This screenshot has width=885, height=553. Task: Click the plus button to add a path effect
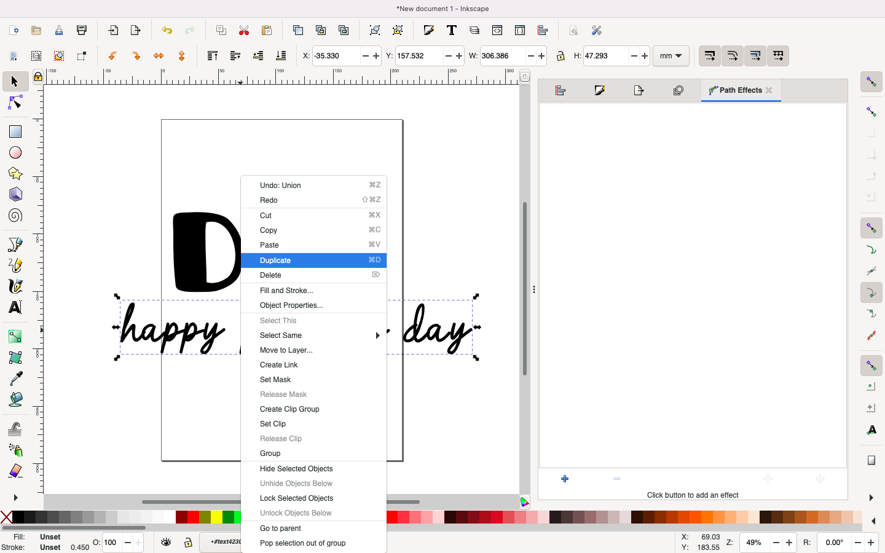click(564, 479)
